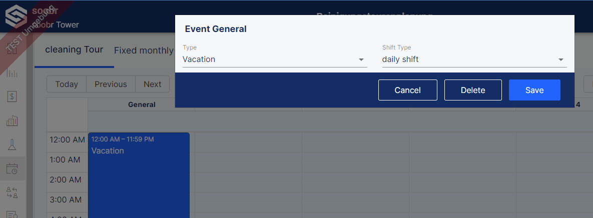Open the dollar sign billing sidebar icon
The height and width of the screenshot is (218, 593).
(13, 96)
